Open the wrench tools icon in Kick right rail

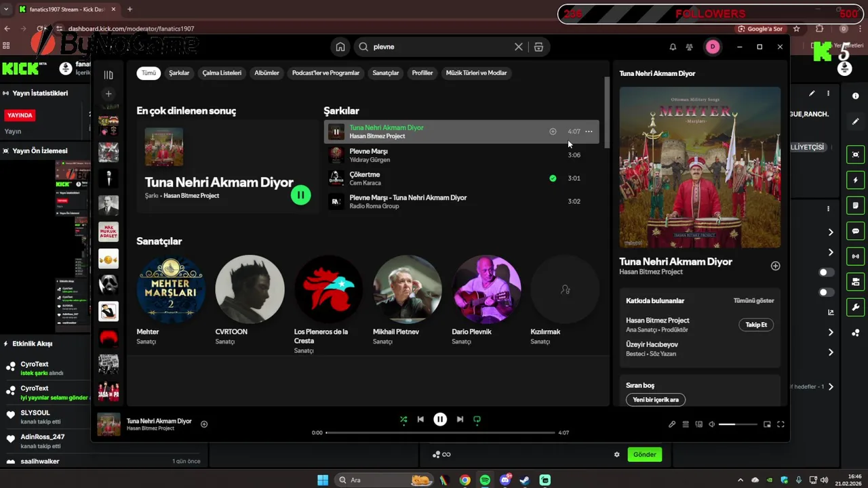855,307
